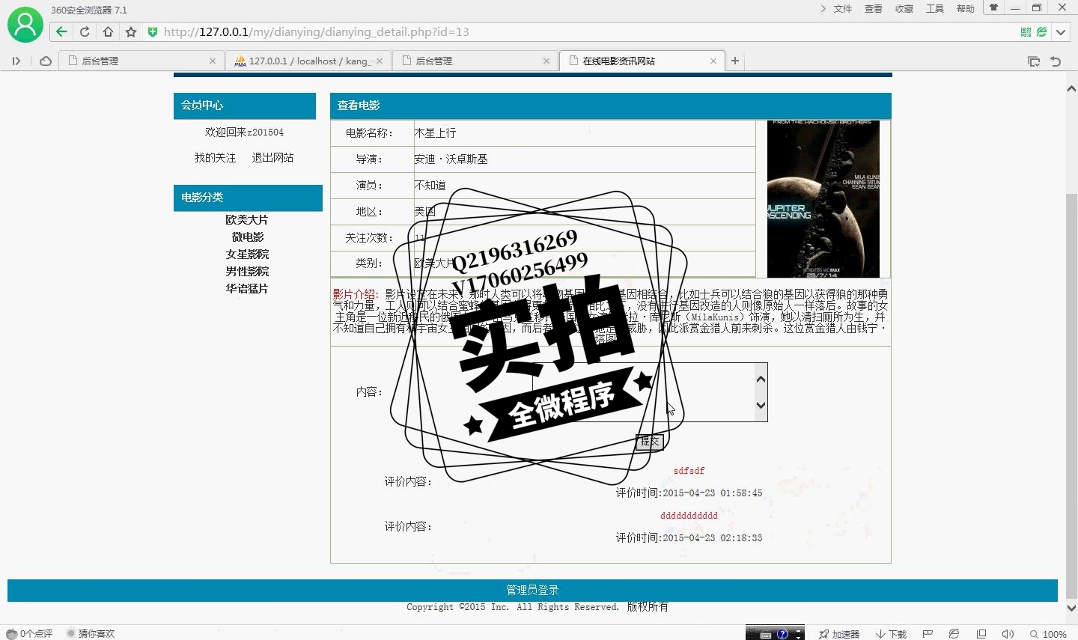Viewport: 1078px width, 640px height.
Task: Click the 木星上行 movie title text
Action: tap(435, 132)
